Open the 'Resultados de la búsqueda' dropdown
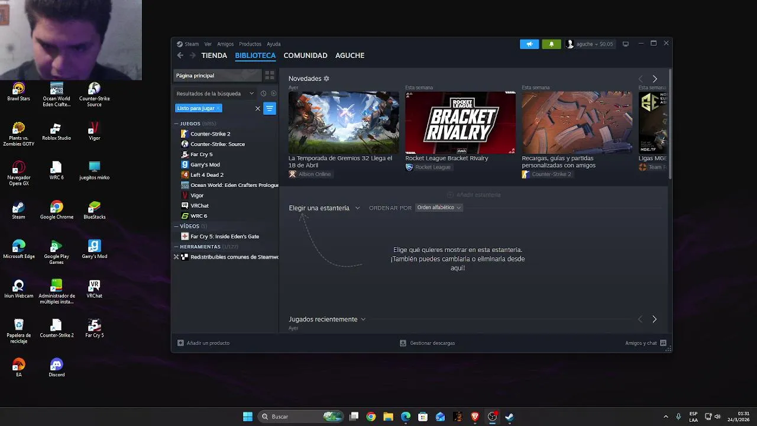This screenshot has width=757, height=426. pos(214,93)
